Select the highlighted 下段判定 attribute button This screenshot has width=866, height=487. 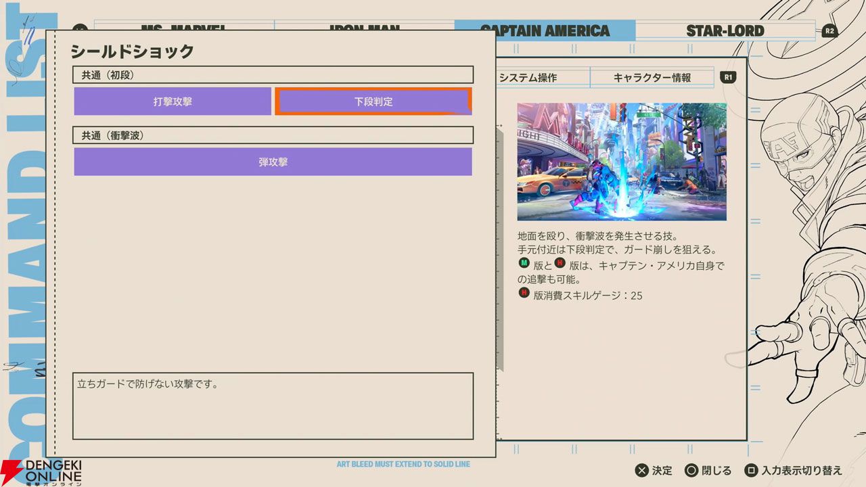coord(373,101)
